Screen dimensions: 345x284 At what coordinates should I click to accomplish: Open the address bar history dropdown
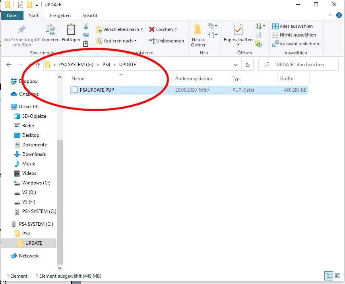point(236,65)
